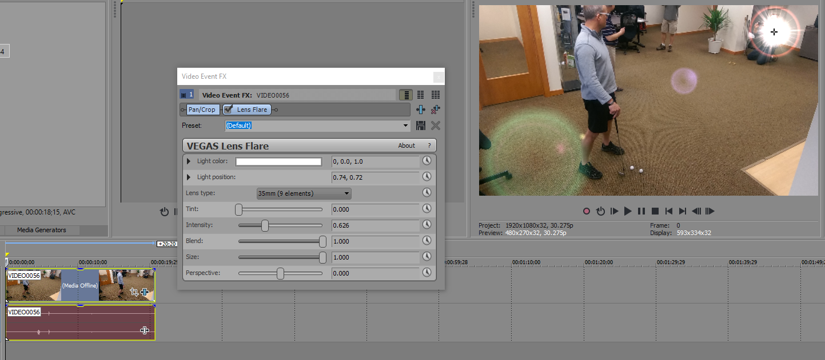
Task: Click the Blend value field
Action: [x=375, y=241]
